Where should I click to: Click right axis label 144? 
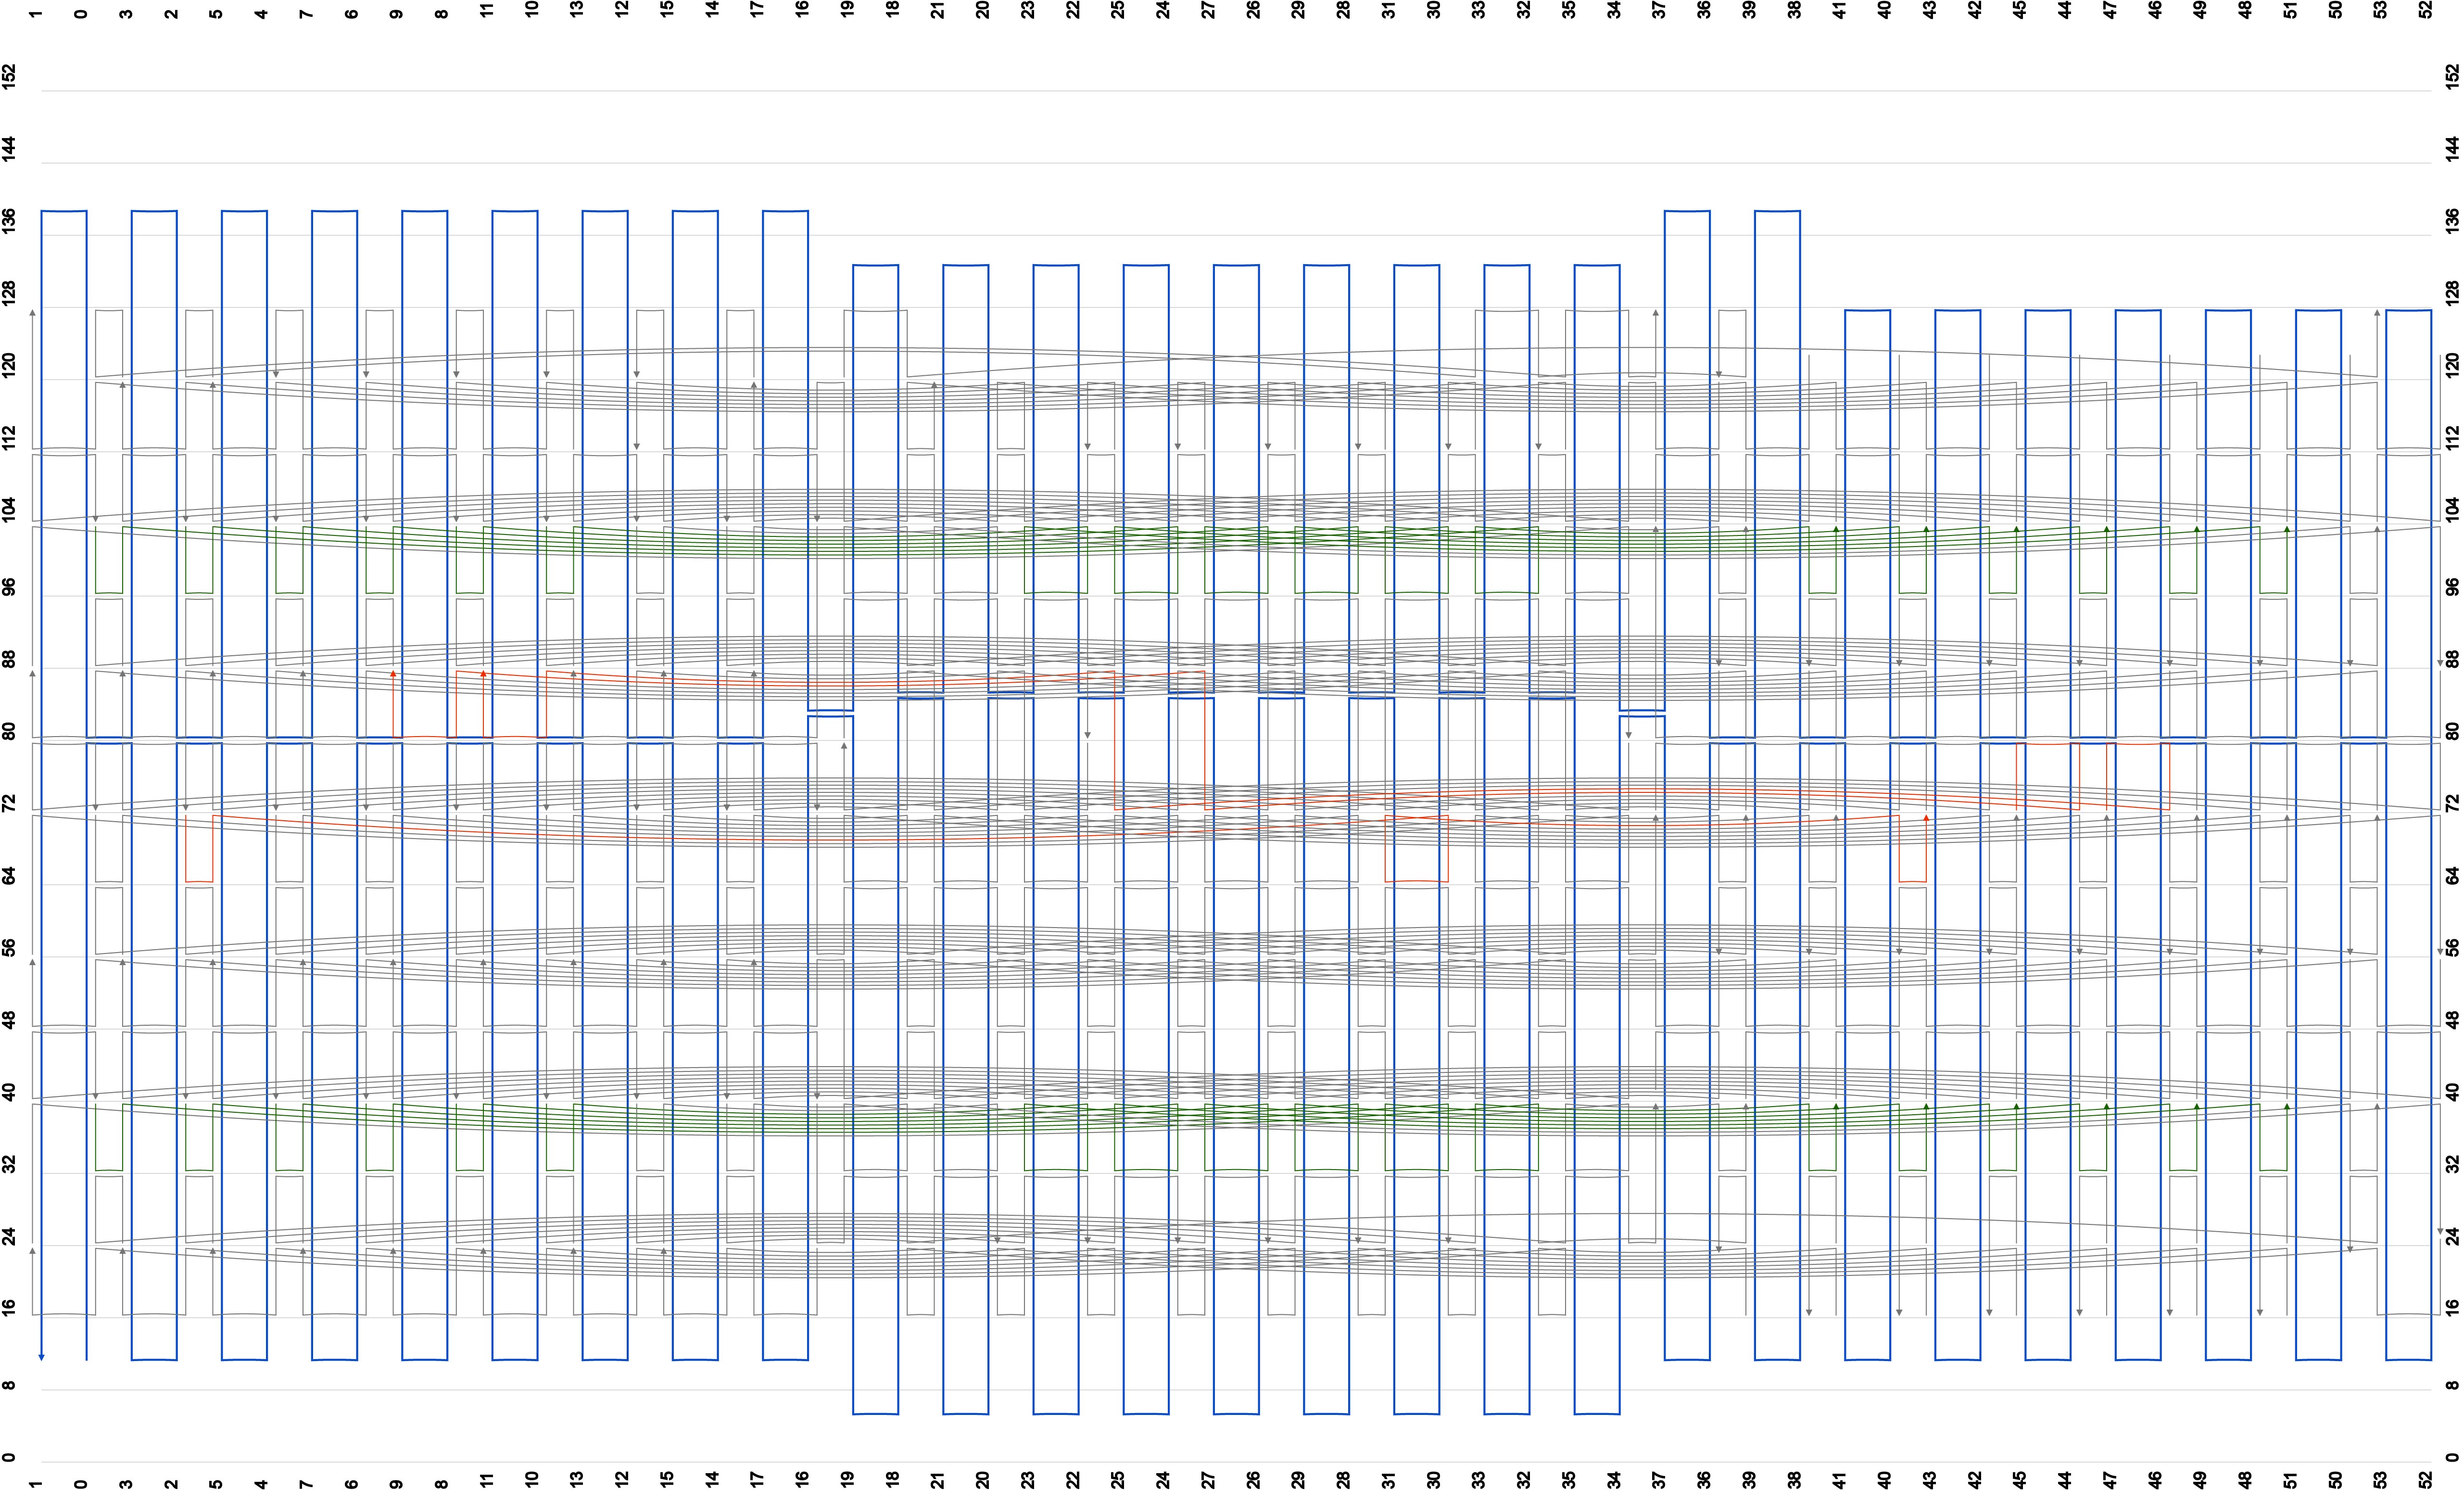pos(2452,149)
